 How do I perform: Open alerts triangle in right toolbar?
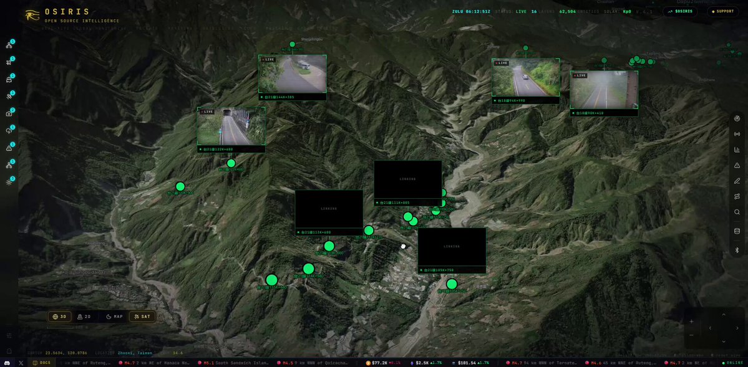[737, 165]
